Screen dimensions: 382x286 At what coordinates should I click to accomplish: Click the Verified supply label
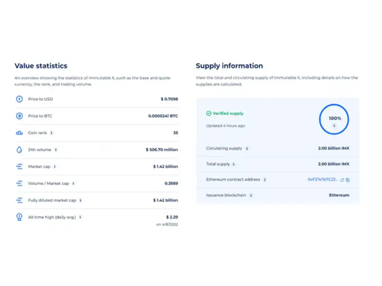pyautogui.click(x=228, y=113)
